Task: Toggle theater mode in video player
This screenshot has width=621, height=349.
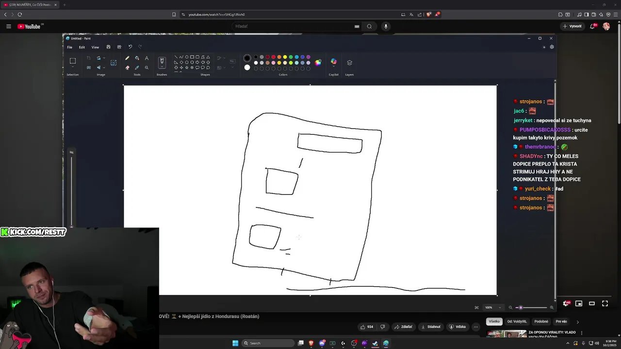Action: [x=592, y=303]
